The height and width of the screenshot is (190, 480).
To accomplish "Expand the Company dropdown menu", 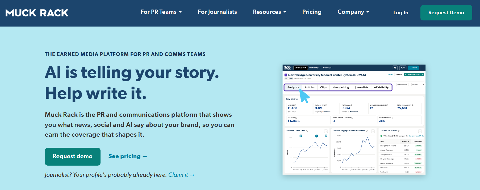I will tap(353, 12).
